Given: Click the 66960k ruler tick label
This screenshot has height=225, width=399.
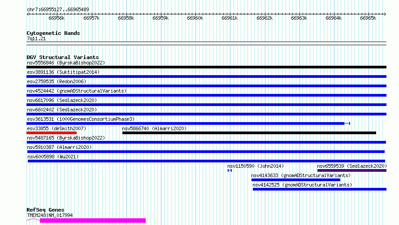Looking at the screenshot, I should tap(195, 18).
